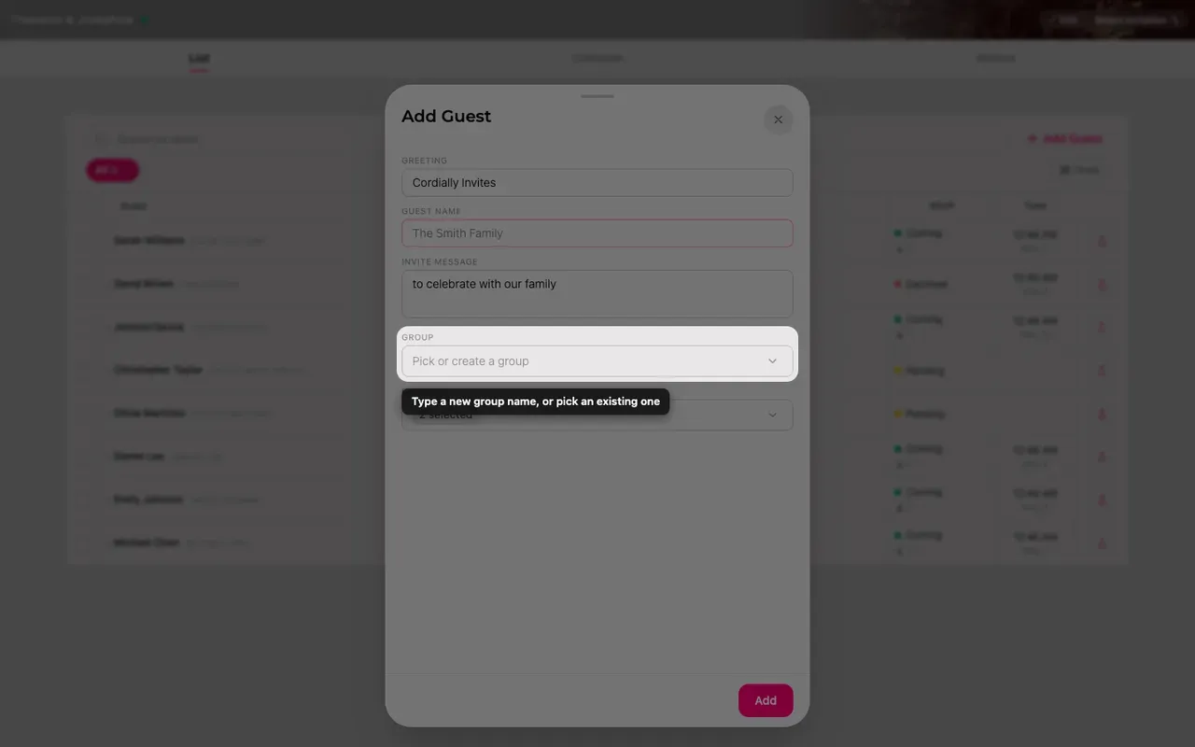The image size is (1195, 747).
Task: Expand the '2 selected' dropdown chevron
Action: pyautogui.click(x=772, y=415)
